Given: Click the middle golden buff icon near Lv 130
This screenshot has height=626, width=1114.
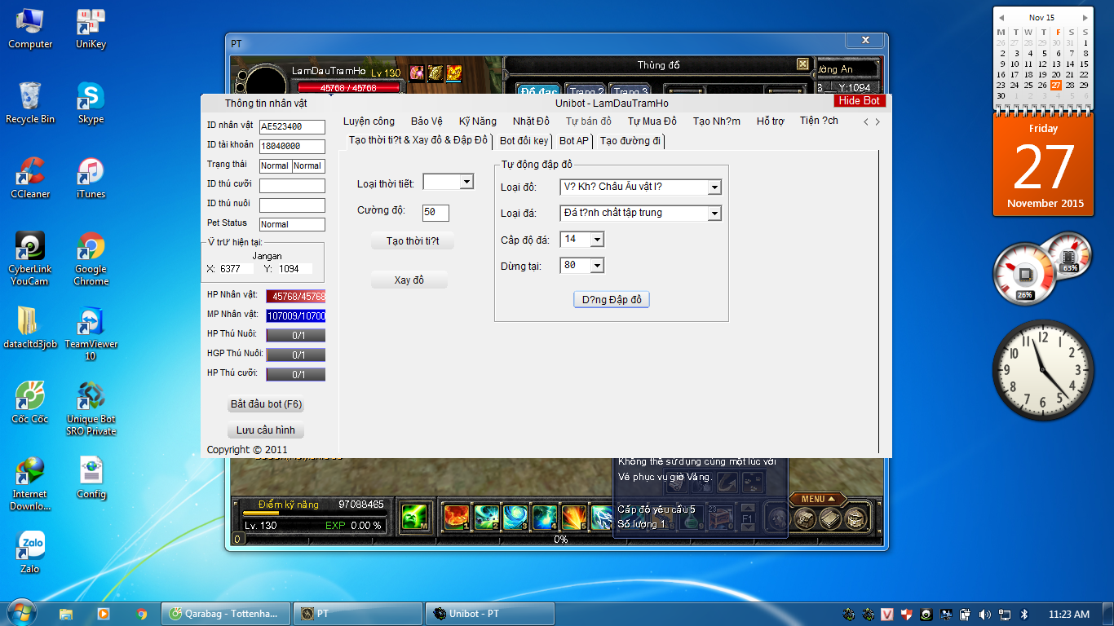Looking at the screenshot, I should (435, 73).
